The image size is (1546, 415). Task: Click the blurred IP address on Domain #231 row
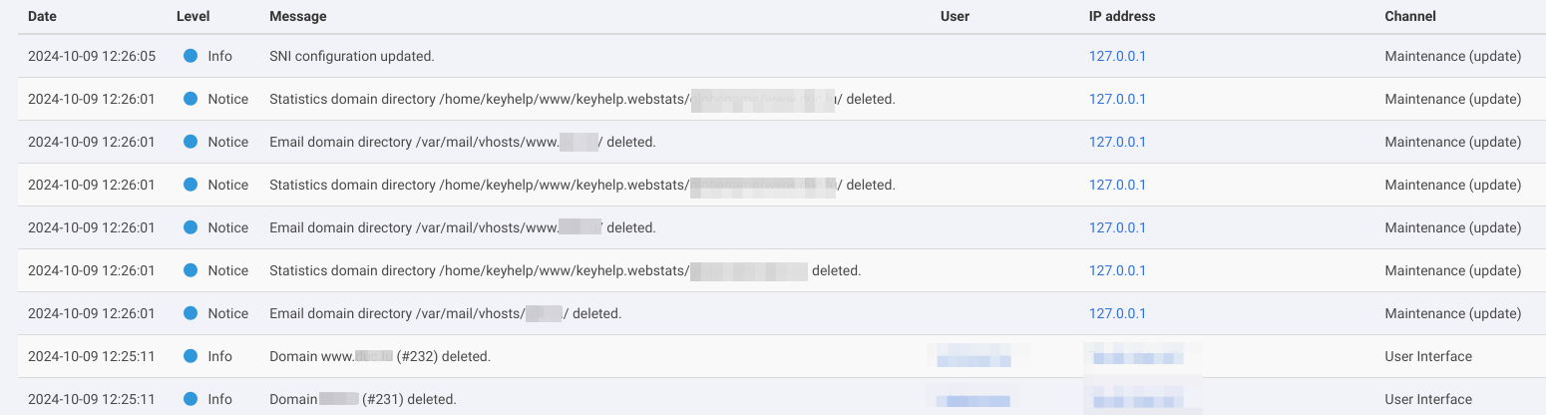tap(1139, 400)
